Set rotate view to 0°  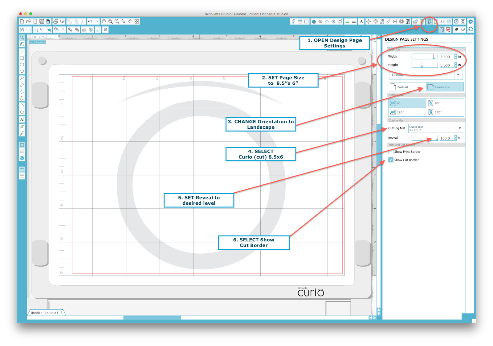pyautogui.click(x=407, y=103)
